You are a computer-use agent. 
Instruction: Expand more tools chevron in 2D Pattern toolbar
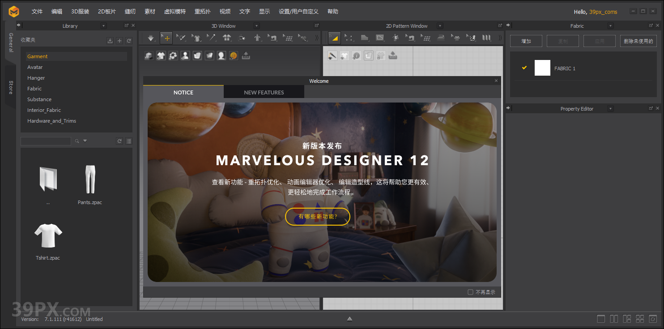pyautogui.click(x=500, y=38)
